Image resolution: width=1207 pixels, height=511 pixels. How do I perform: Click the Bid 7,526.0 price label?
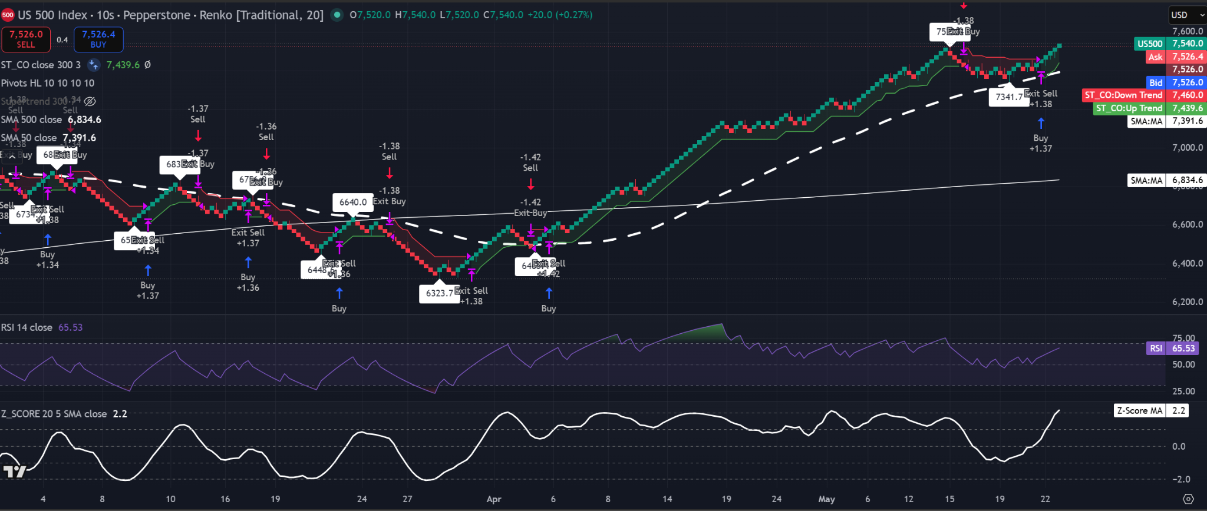pos(1176,82)
